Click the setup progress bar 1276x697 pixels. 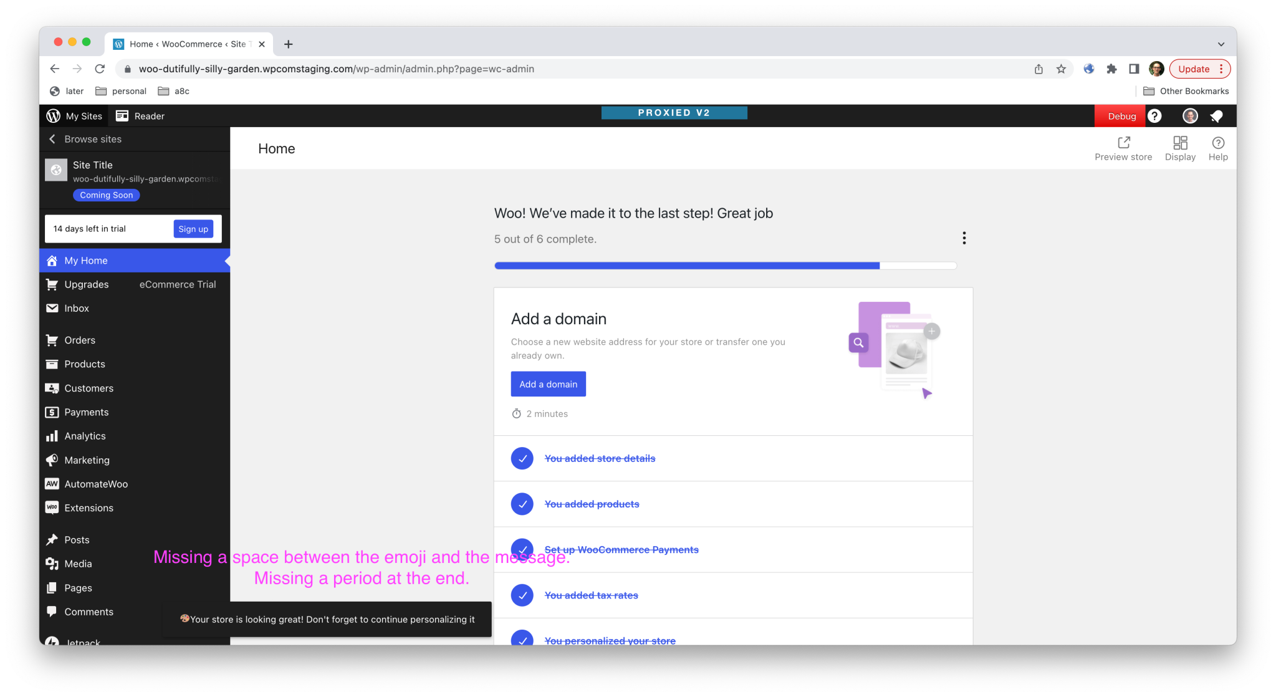pos(725,265)
